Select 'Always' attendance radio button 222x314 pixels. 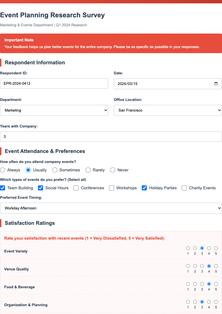pos(3,170)
